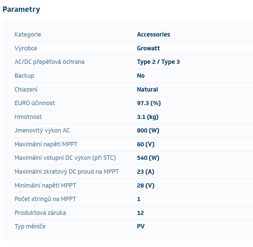Click the Backup value No
The width and height of the screenshot is (253, 247).
tap(141, 76)
